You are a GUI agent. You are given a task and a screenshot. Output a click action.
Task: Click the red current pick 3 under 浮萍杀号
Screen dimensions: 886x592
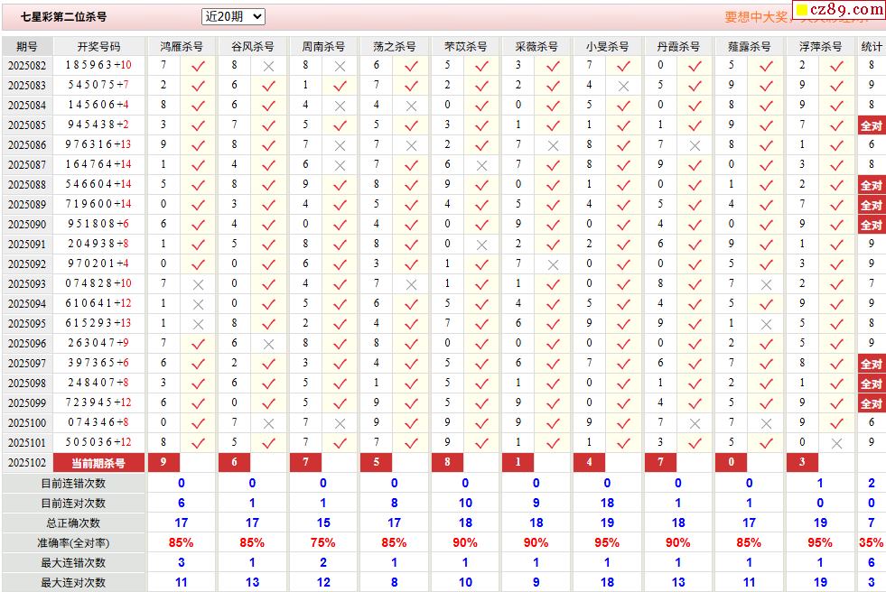(x=802, y=462)
